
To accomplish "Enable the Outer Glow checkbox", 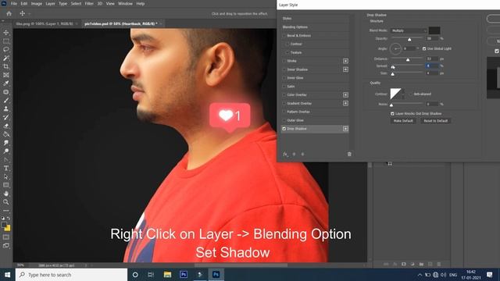I will pos(284,120).
